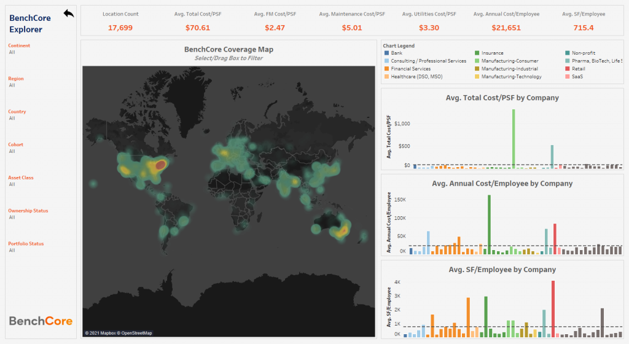Click the red US East Coast heatmap hotspot
This screenshot has height=344, width=629.
coord(160,165)
